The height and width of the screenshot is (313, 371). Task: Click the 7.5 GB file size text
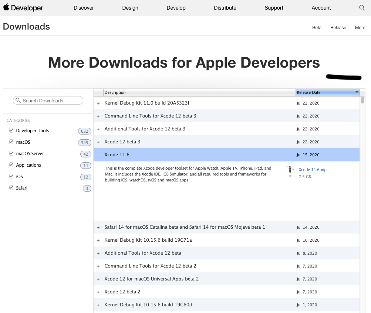305,177
